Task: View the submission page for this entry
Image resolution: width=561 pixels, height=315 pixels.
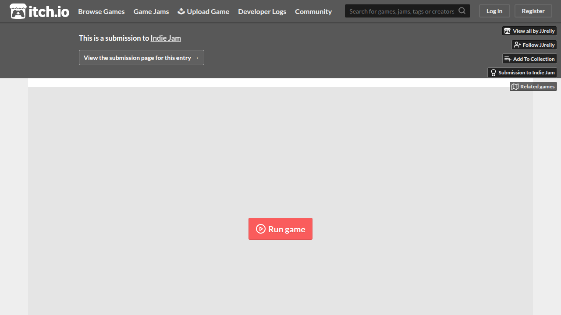Action: point(142,58)
